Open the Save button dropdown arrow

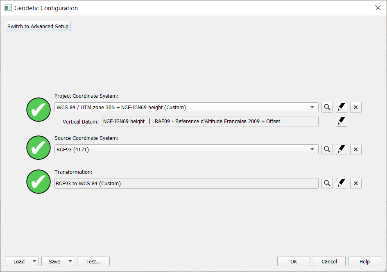coord(70,261)
